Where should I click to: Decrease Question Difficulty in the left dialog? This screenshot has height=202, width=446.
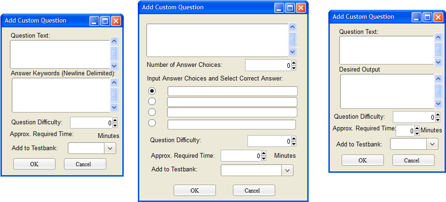115,125
